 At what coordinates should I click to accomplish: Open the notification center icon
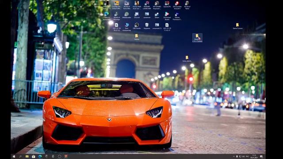click(x=261, y=156)
